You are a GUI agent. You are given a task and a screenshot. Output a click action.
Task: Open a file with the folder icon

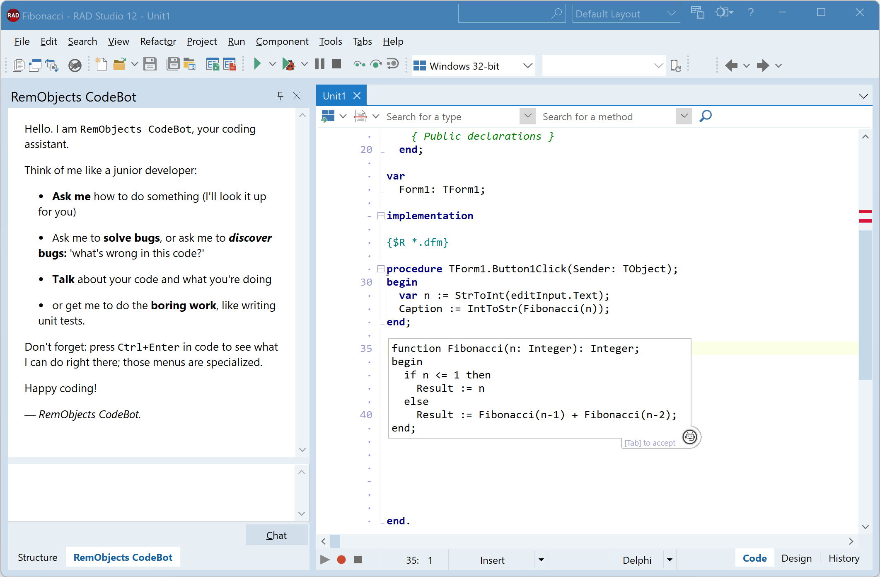coord(120,65)
